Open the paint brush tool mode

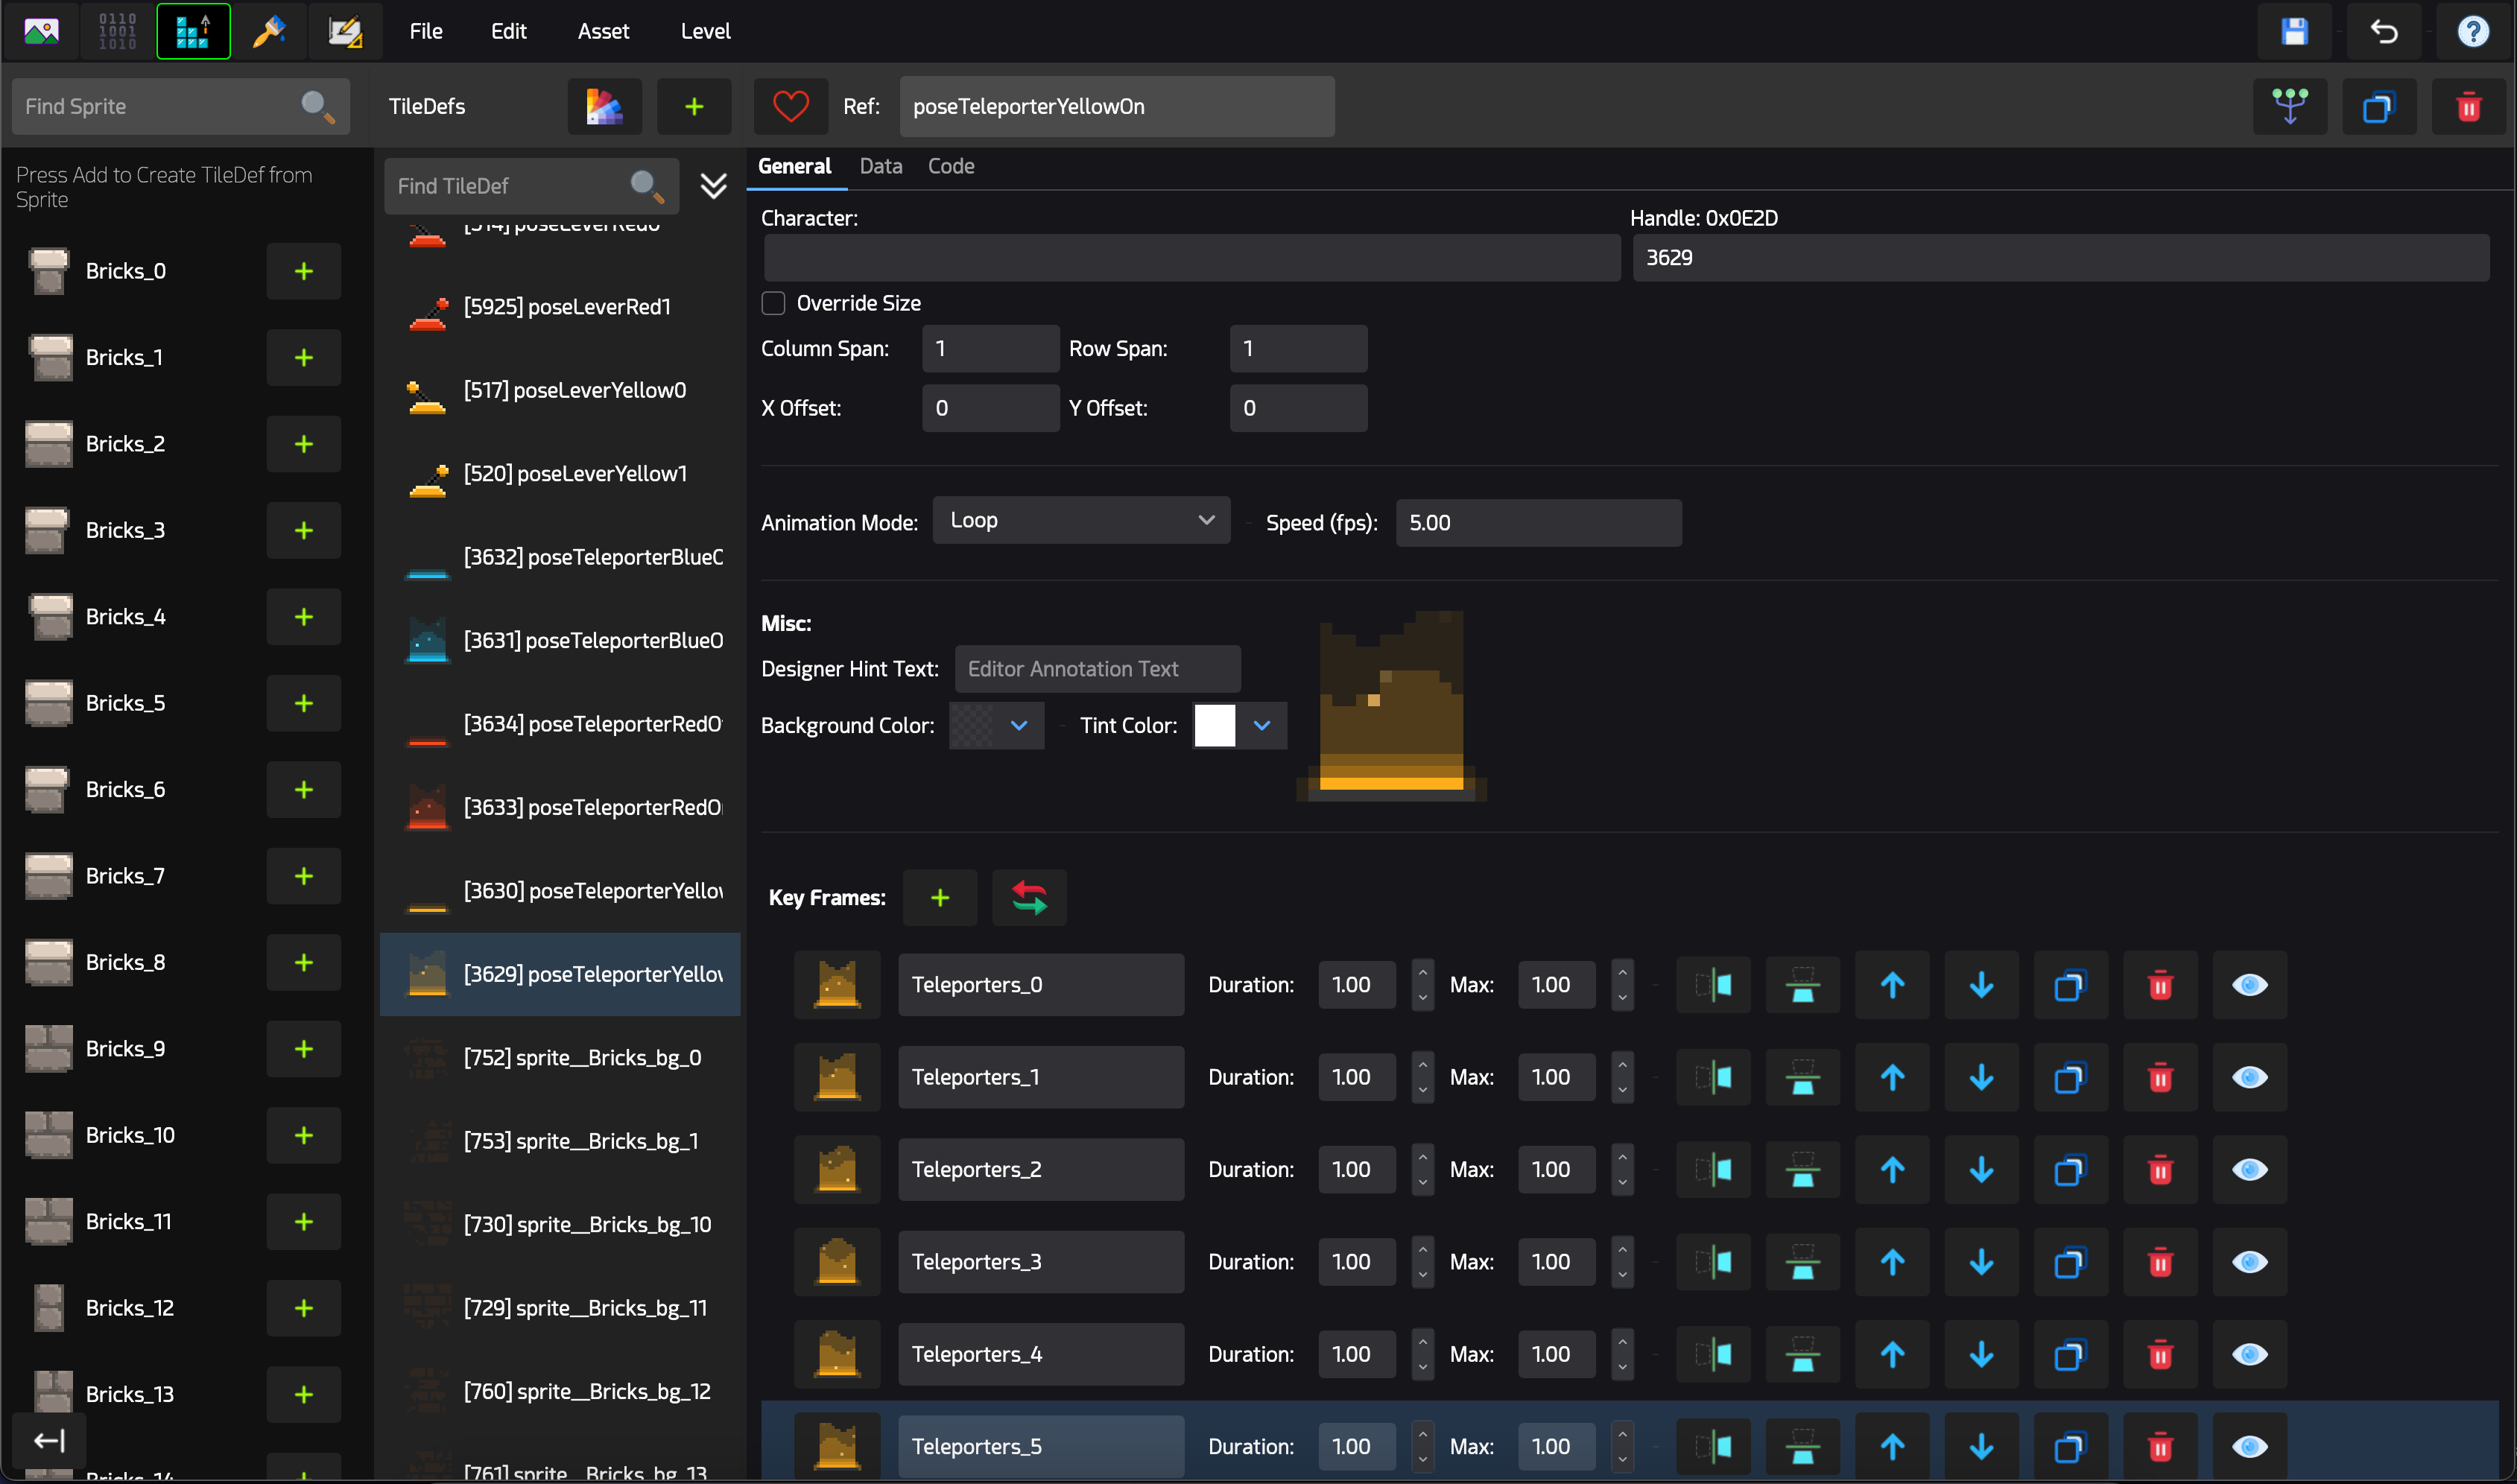click(269, 31)
